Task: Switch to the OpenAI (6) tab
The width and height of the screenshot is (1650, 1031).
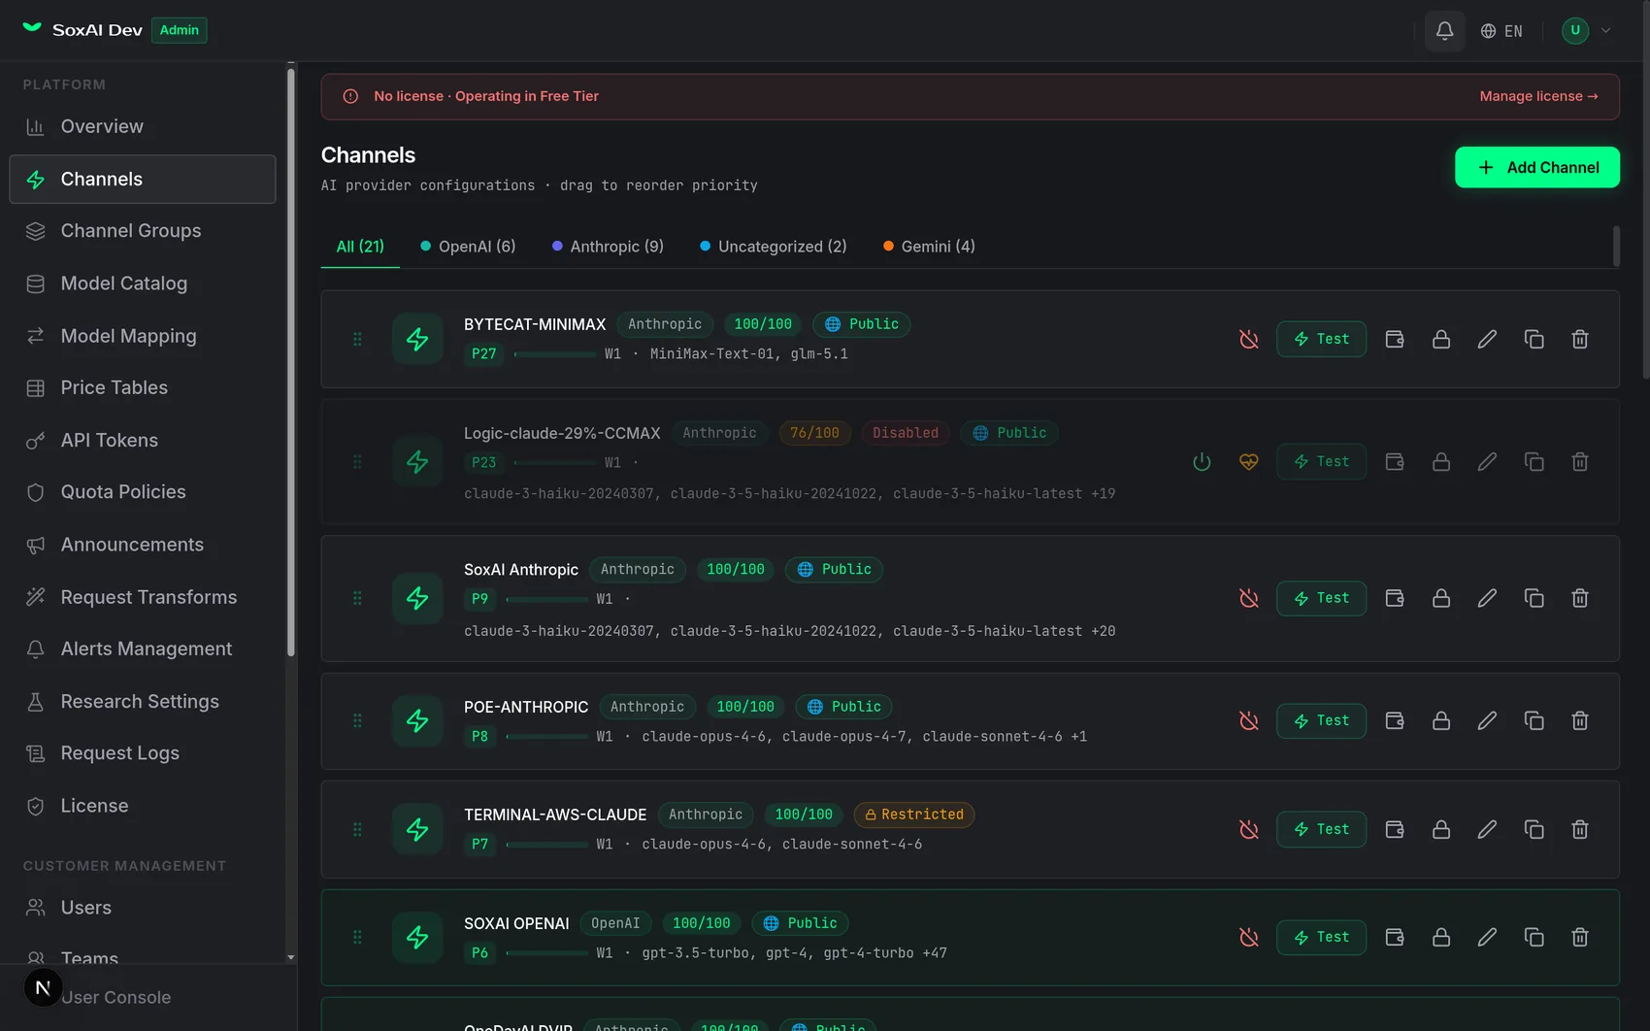Action: pyautogui.click(x=468, y=247)
